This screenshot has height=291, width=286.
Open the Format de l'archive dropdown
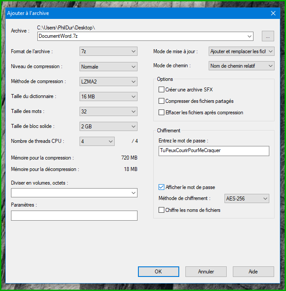pyautogui.click(x=109, y=51)
